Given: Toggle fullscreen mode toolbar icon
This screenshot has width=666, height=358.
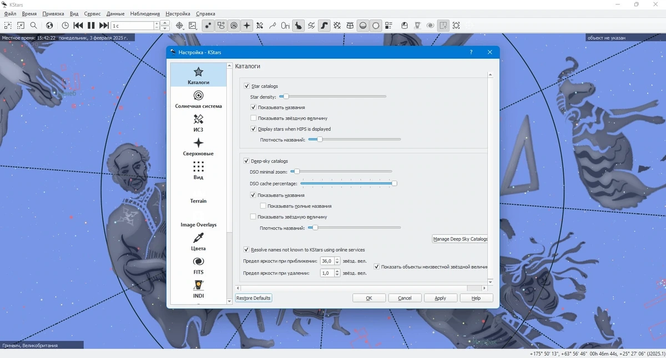Looking at the screenshot, I should (x=456, y=25).
